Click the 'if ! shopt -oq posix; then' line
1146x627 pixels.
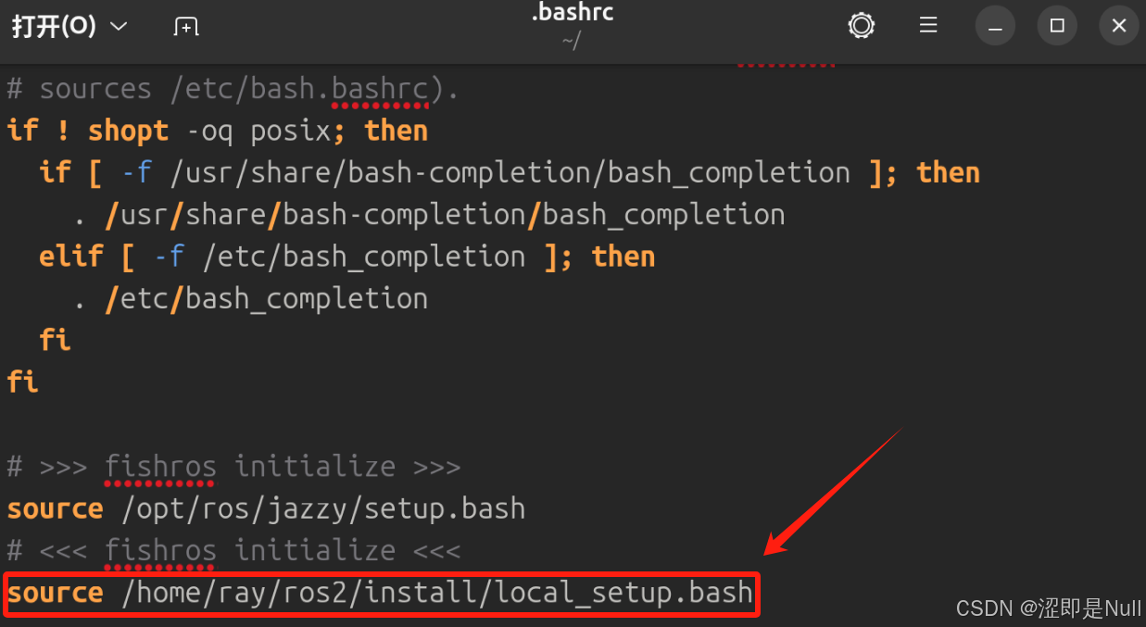coord(217,131)
